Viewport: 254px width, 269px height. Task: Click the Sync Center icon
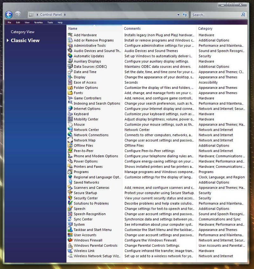point(70,219)
